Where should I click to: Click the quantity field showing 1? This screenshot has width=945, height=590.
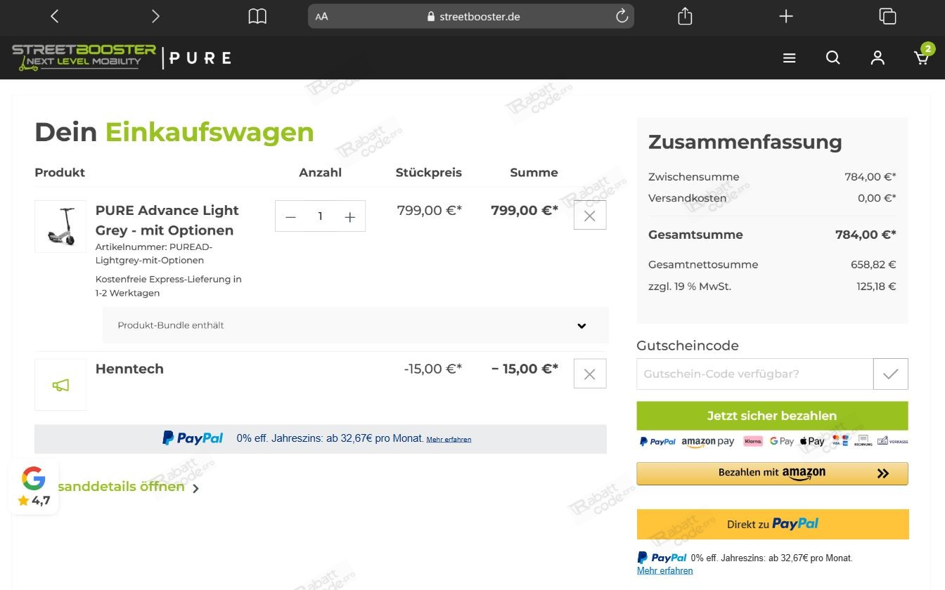(320, 216)
